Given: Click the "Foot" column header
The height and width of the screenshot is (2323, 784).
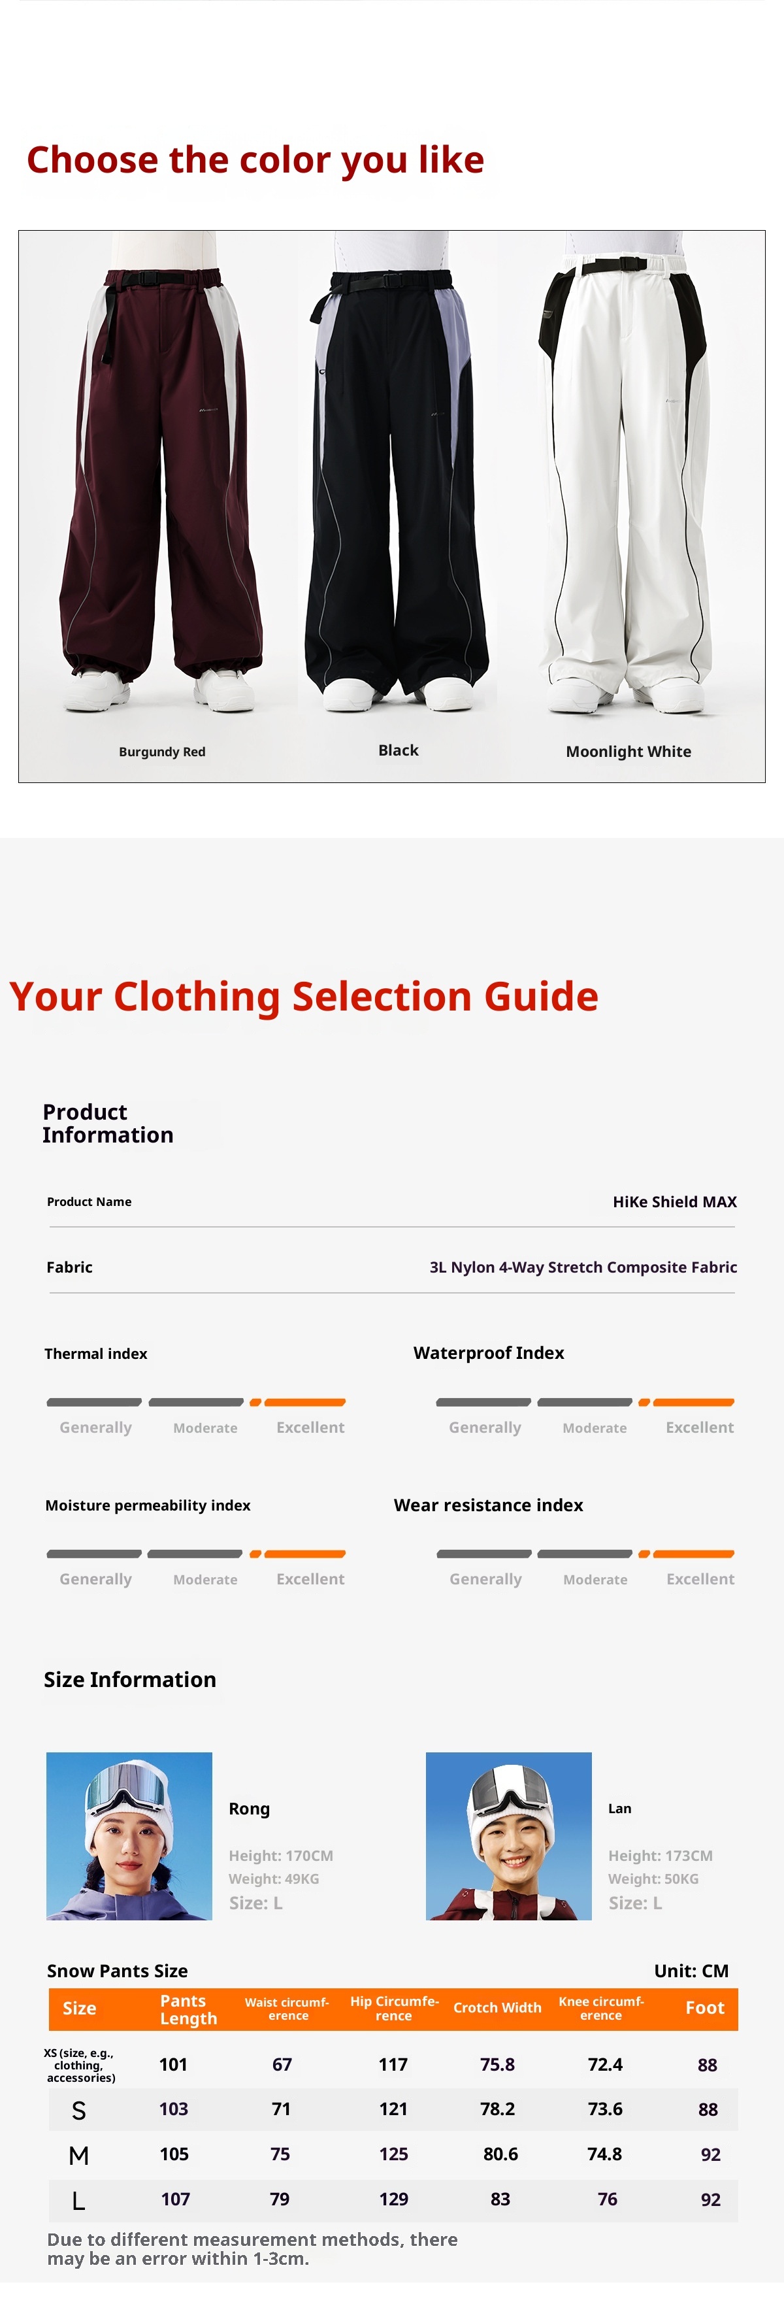Looking at the screenshot, I should tap(704, 2007).
